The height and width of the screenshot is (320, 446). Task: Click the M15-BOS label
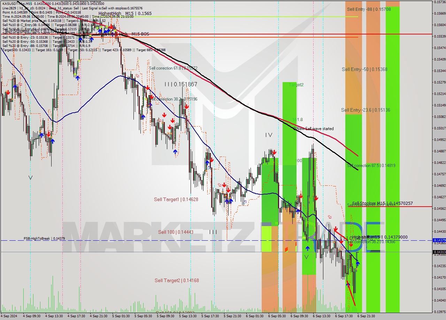click(x=140, y=34)
